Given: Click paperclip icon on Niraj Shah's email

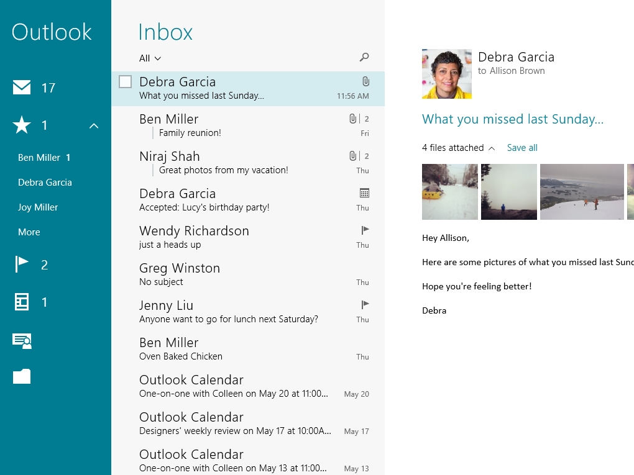Looking at the screenshot, I should point(352,156).
